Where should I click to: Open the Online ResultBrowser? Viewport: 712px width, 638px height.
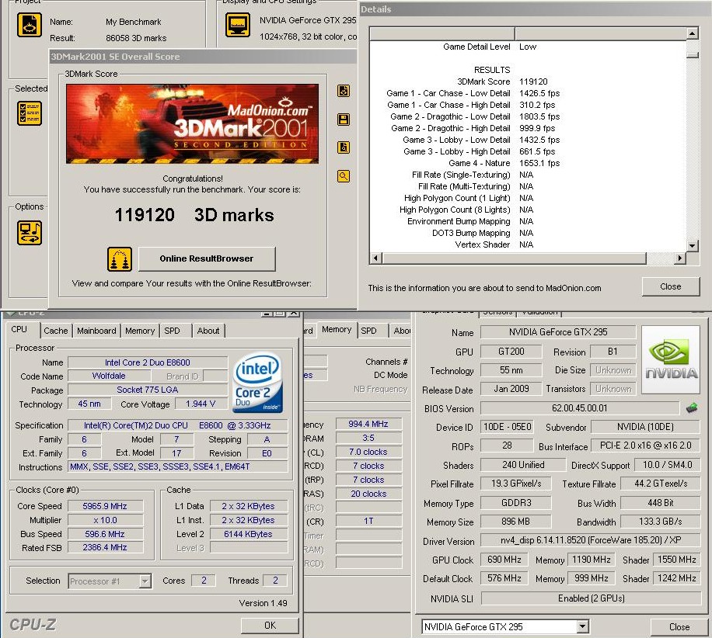(207, 258)
